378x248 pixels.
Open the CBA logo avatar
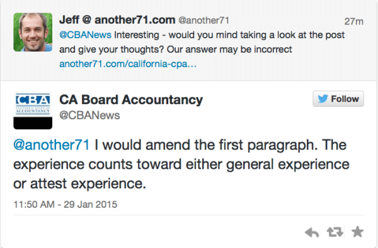(33, 111)
